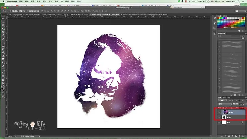Select the Magic Wand tool
This screenshot has height=139, width=247.
3,29
